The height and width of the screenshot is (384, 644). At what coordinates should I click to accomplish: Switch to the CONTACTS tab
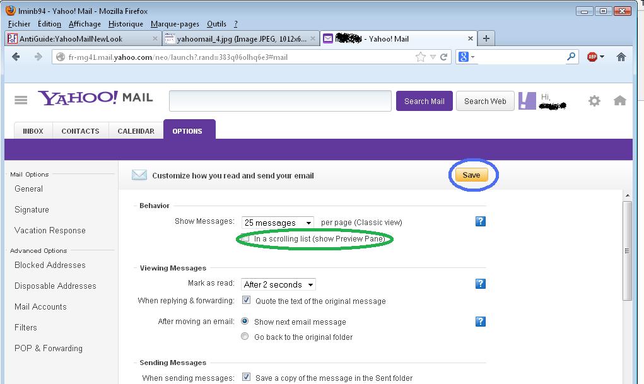[x=81, y=131]
